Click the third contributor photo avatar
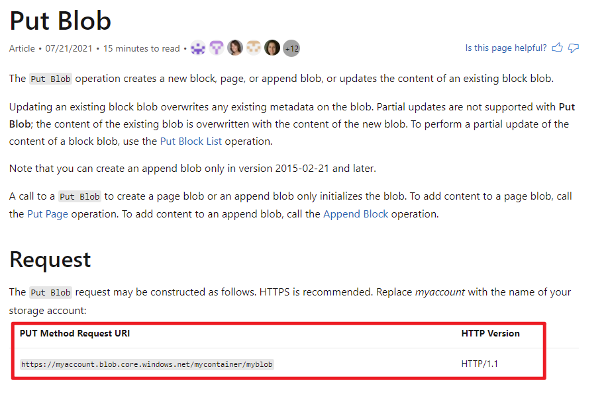This screenshot has height=394, width=608. (235, 48)
